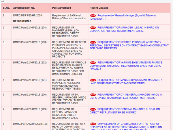
Task: Select advertisement DMRC/Pers/22/HR/2018 (130)
Action: coord(30,95)
